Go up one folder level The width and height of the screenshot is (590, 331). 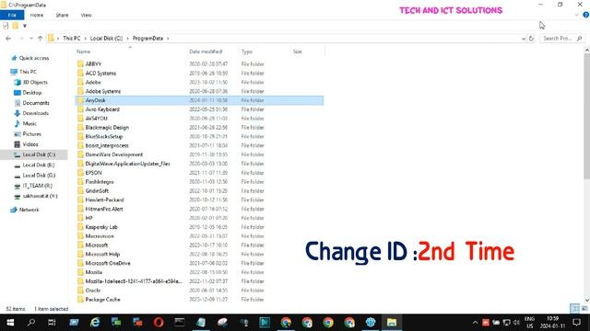pyautogui.click(x=41, y=39)
